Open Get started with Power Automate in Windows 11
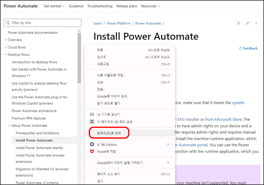 coord(39,72)
